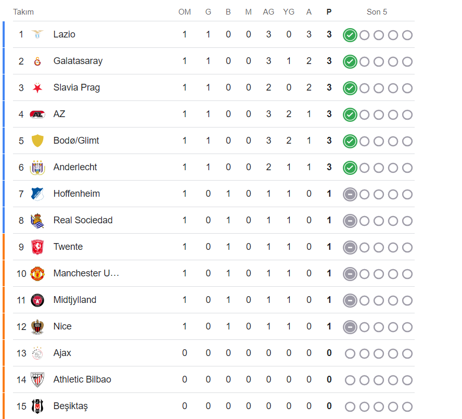Open the Real Sociedad team link
Viewport: 462px width, 419px height.
coord(83,220)
